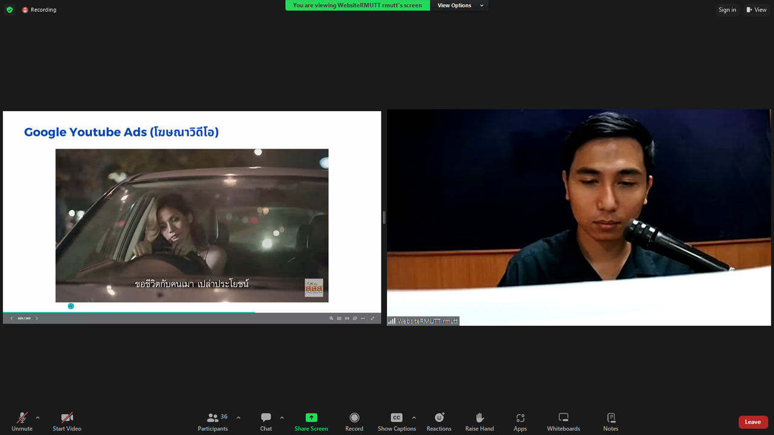This screenshot has width=774, height=435.
Task: Start video camera
Action: tap(67, 422)
